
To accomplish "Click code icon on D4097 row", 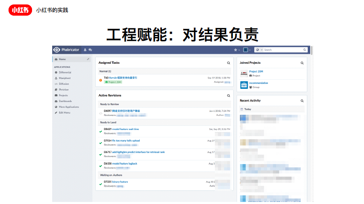I will [101, 114].
